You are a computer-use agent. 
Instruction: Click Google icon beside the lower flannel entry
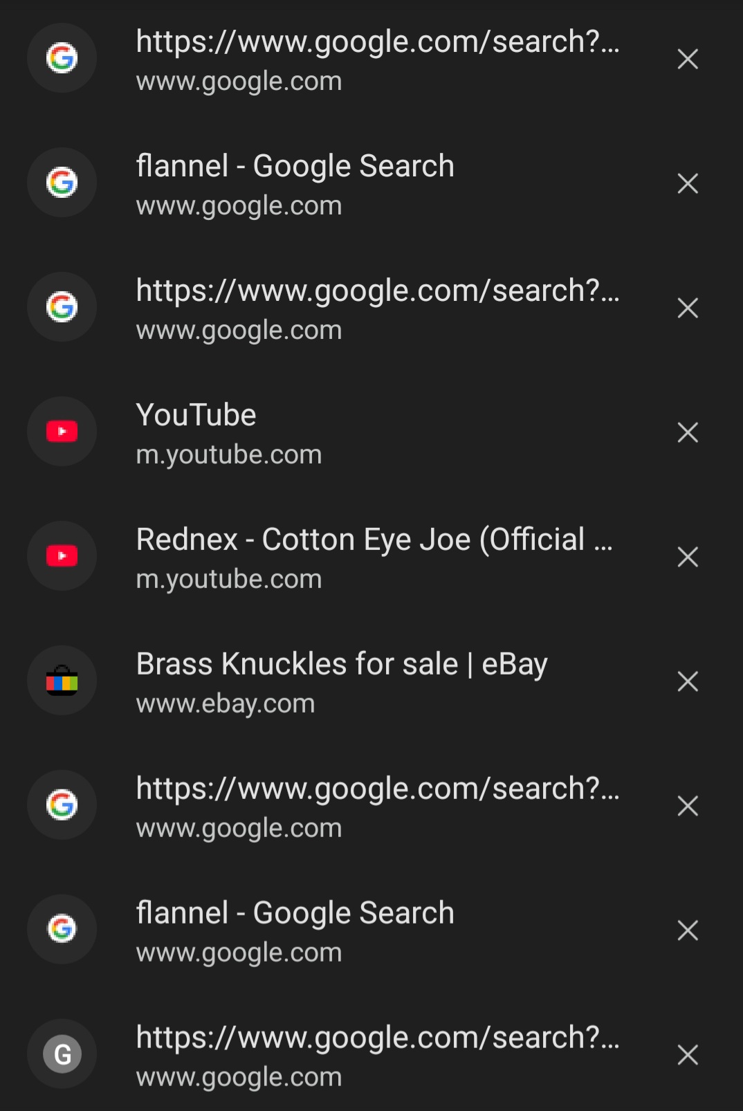click(62, 929)
